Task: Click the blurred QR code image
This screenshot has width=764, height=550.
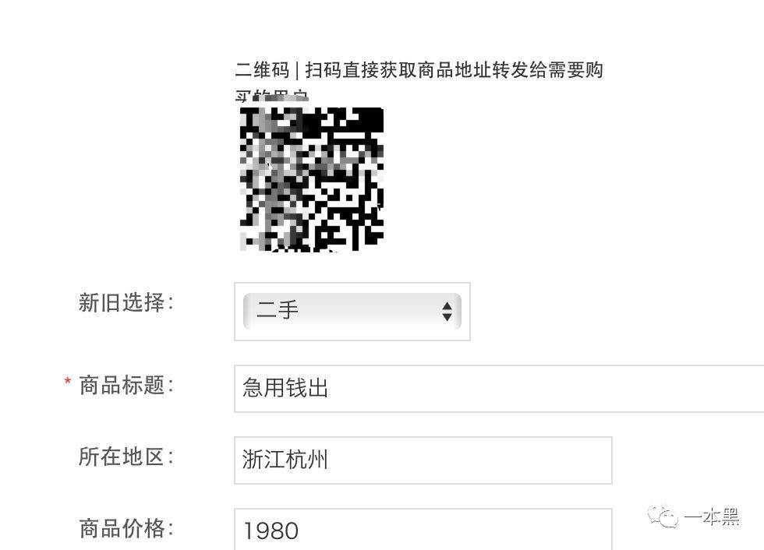Action: pos(312,178)
